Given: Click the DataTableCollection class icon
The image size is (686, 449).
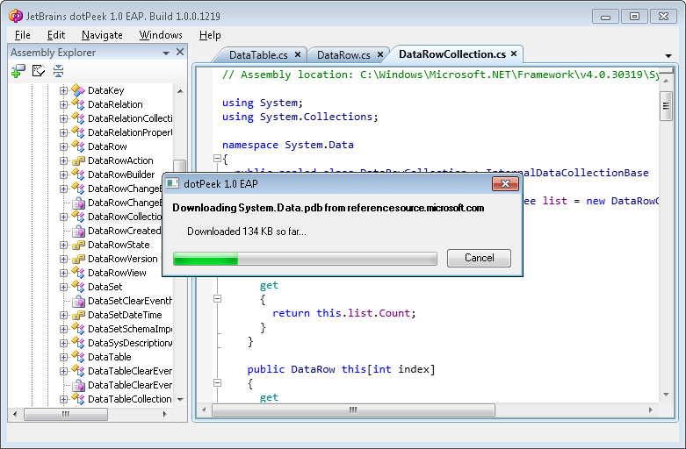Looking at the screenshot, I should 78,399.
